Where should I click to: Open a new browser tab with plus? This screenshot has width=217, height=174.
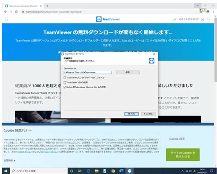[x=47, y=6]
